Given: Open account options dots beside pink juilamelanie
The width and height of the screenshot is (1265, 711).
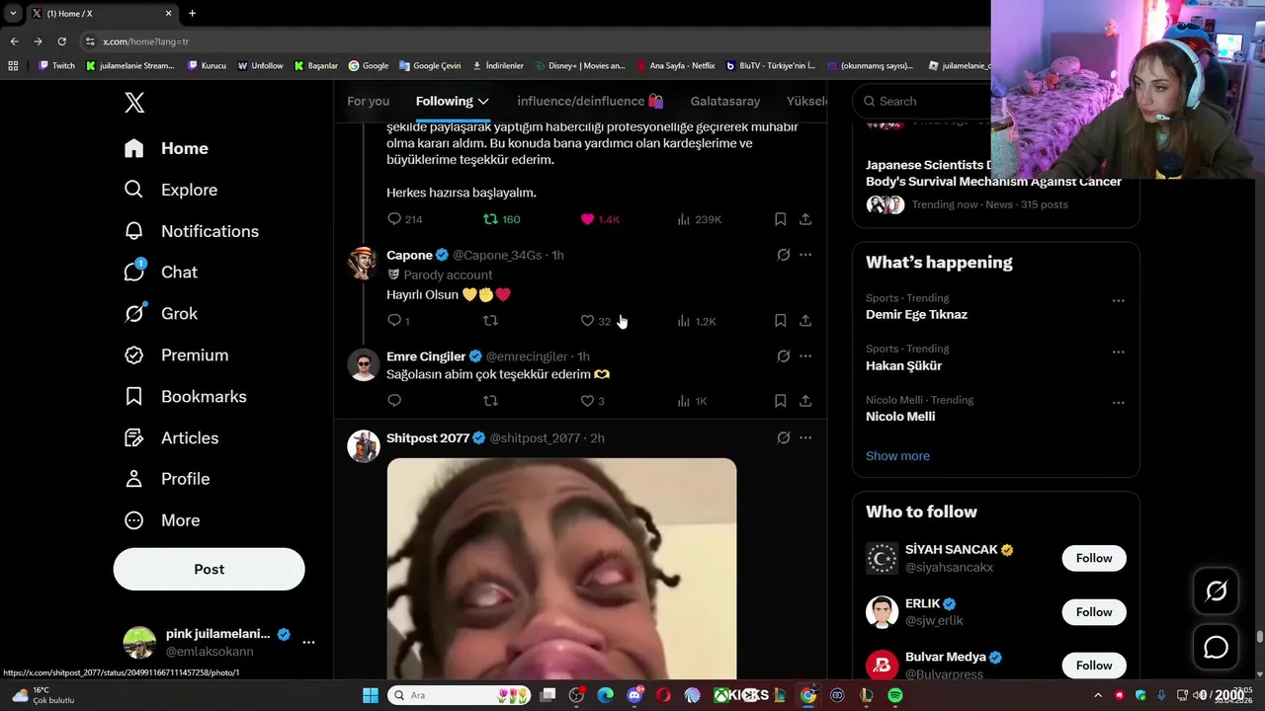Looking at the screenshot, I should click(308, 642).
